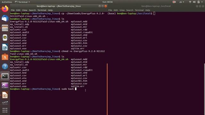Open the Help question-mark dock icon

tap(5, 66)
